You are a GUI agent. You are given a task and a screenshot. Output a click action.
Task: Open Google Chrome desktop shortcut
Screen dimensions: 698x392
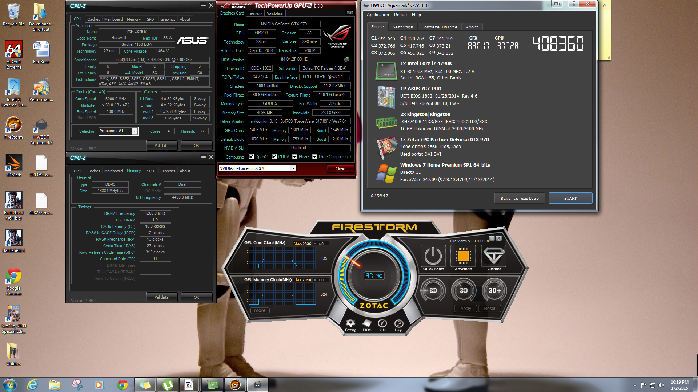pos(14,282)
